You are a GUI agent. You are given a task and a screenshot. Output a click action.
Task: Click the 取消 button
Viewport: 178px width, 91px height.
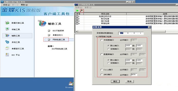129,81
